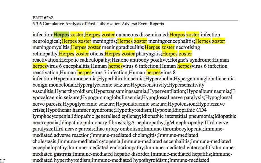Click the word 'vasculitis'
Screen dimensions: 261x163
click(x=43, y=91)
